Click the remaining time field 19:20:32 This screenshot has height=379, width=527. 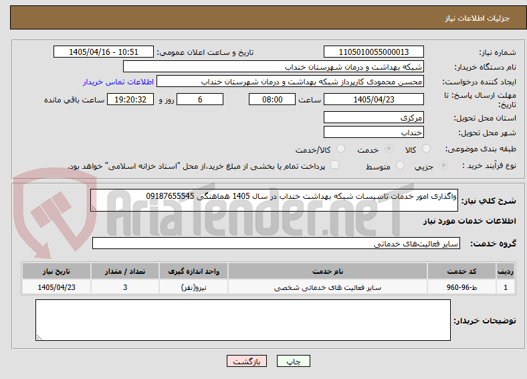pos(130,99)
